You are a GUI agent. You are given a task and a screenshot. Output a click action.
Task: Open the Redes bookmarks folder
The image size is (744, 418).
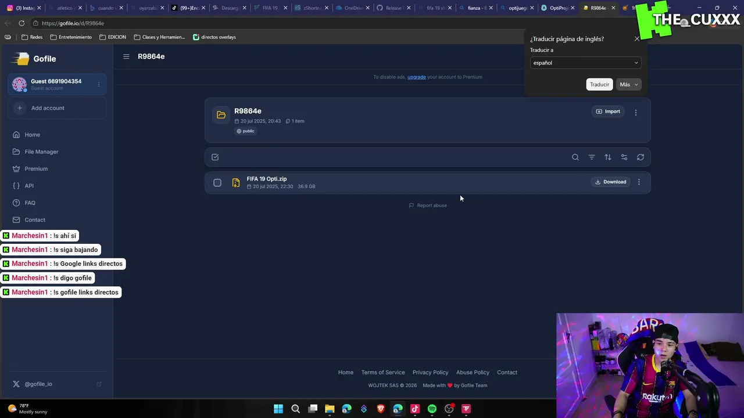[x=32, y=37]
